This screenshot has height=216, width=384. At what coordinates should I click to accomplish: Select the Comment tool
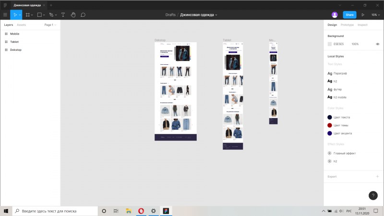point(83,15)
